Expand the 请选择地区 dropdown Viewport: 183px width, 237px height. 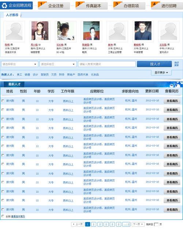58,64
